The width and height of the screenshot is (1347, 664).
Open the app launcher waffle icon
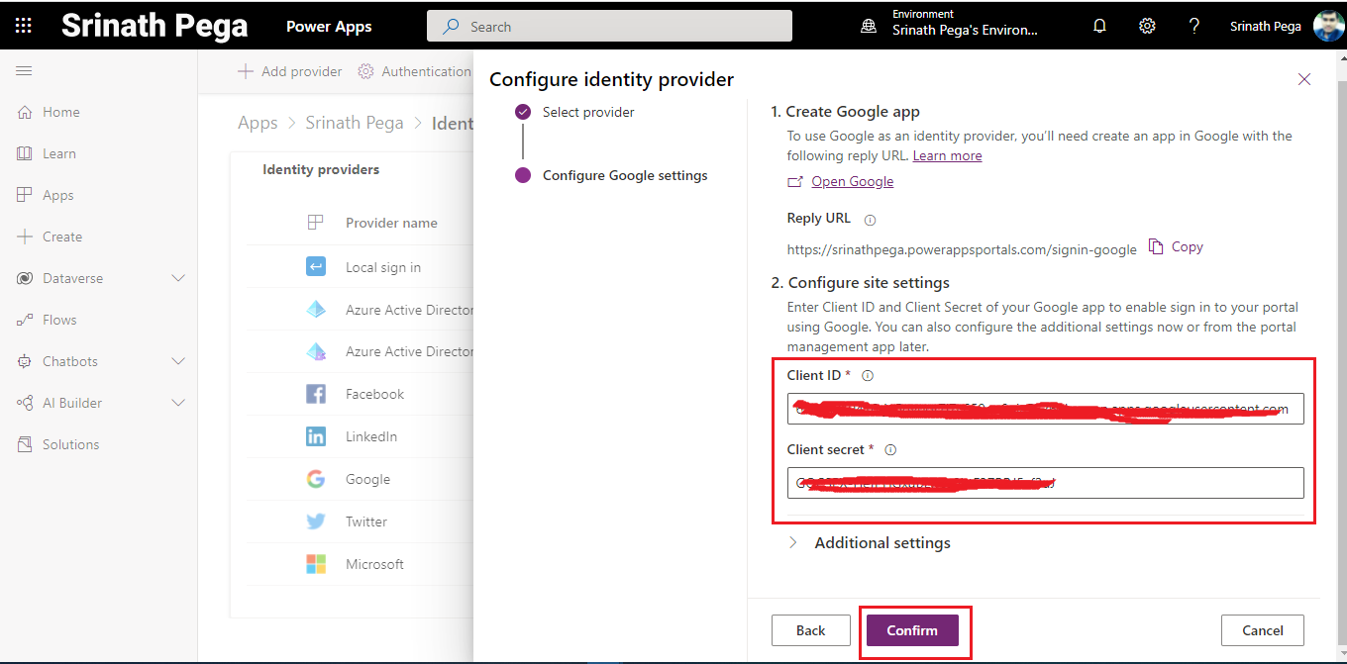24,26
